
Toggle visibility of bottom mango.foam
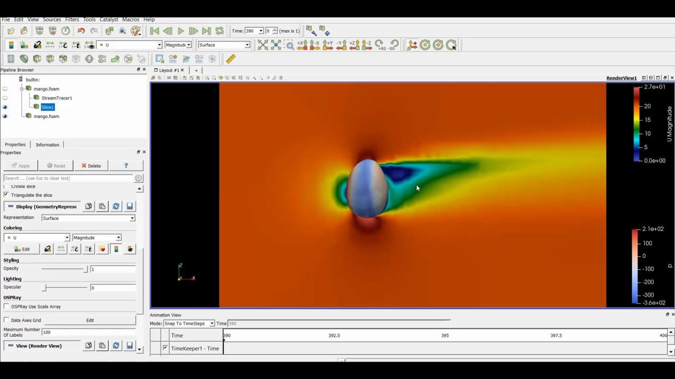click(x=5, y=116)
